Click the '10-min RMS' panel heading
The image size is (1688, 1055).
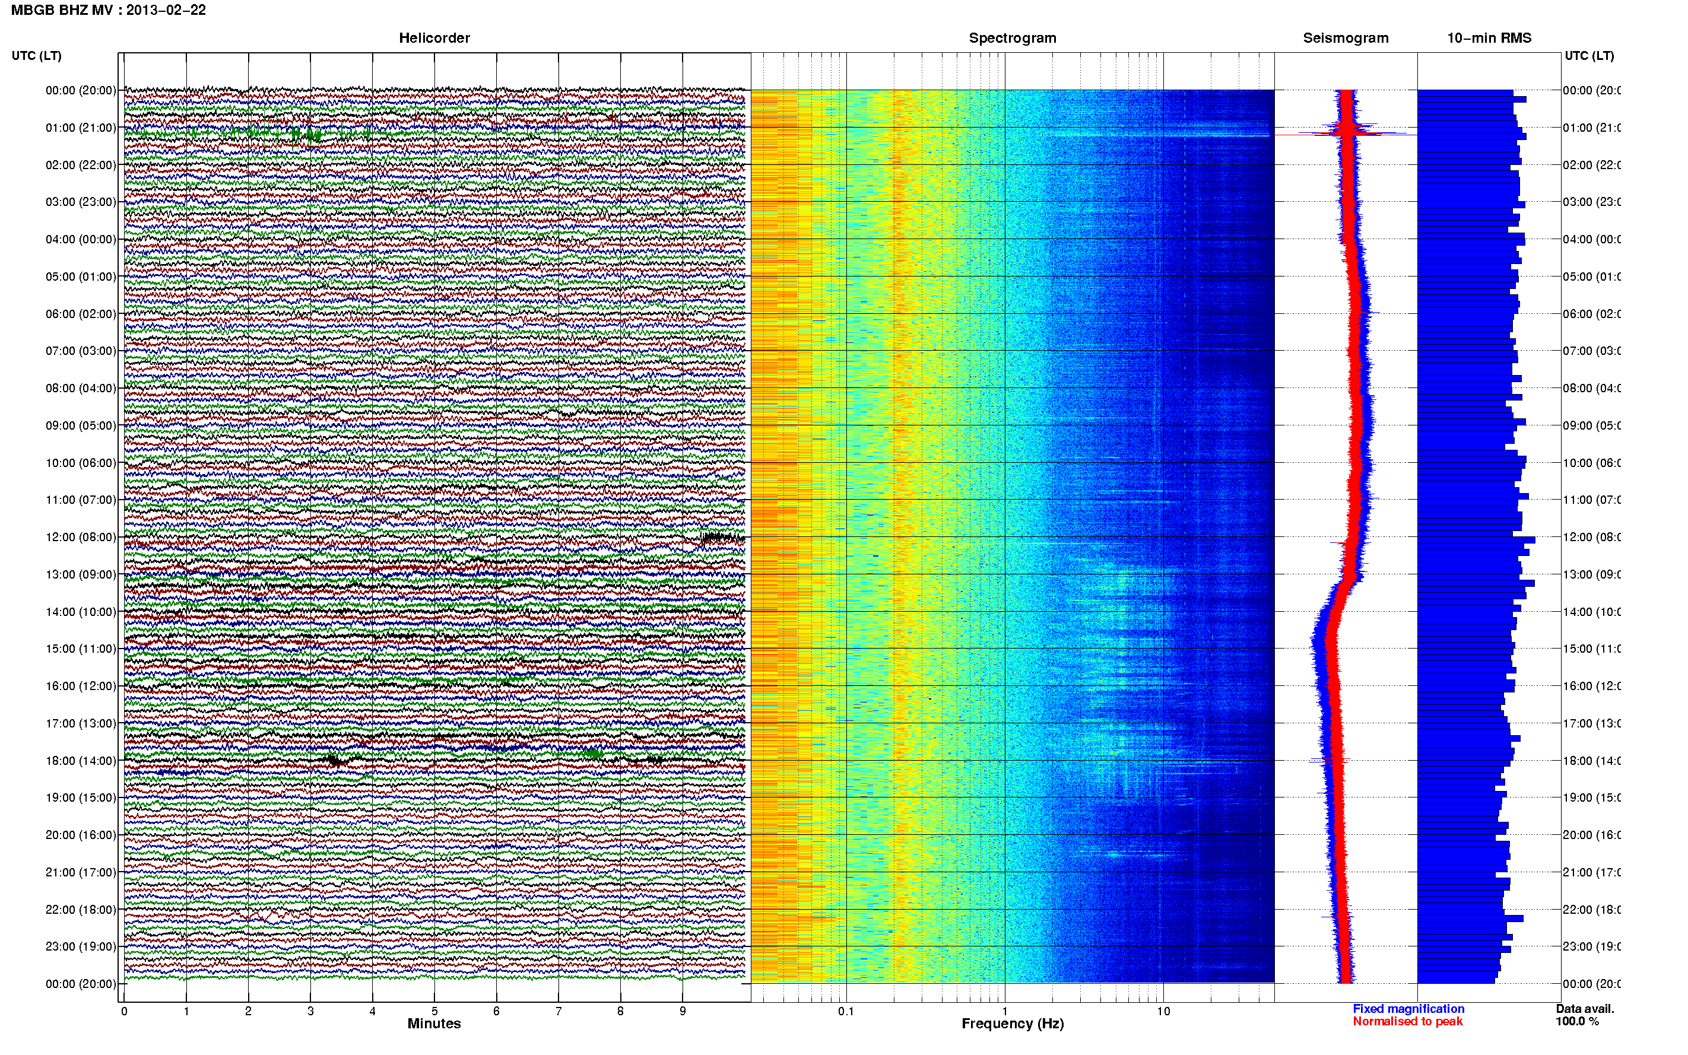[1489, 38]
